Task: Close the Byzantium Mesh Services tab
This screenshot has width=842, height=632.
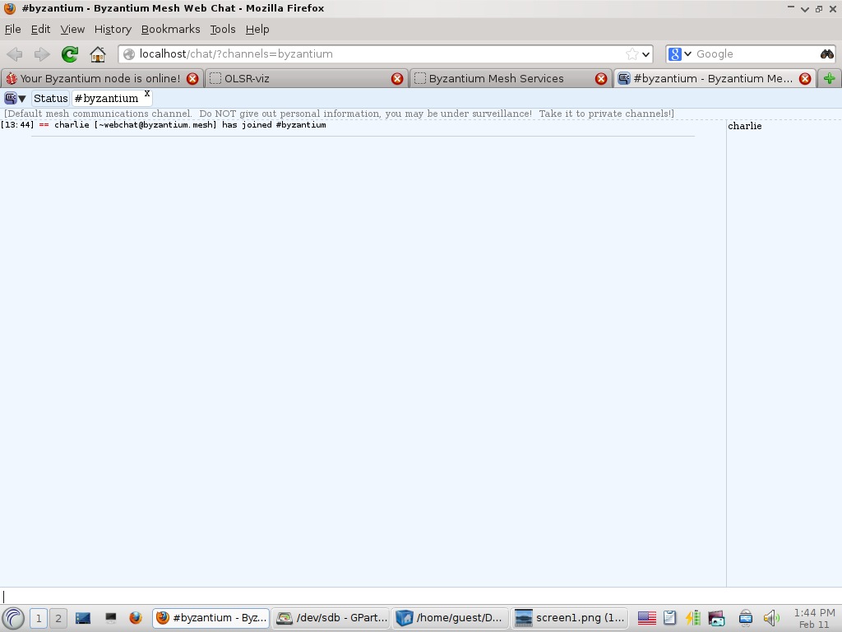Action: click(x=601, y=78)
